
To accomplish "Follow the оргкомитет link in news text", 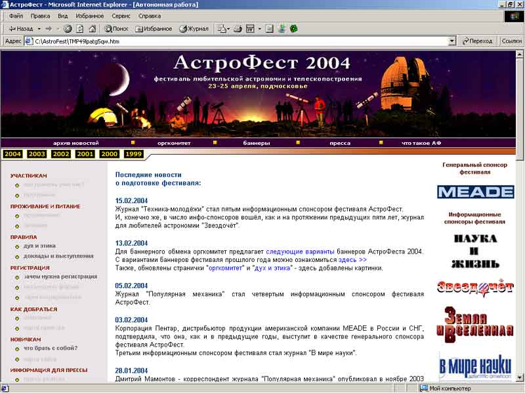I will (225, 268).
